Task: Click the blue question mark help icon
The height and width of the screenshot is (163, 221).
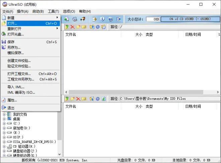Action: pyautogui.click(x=110, y=19)
